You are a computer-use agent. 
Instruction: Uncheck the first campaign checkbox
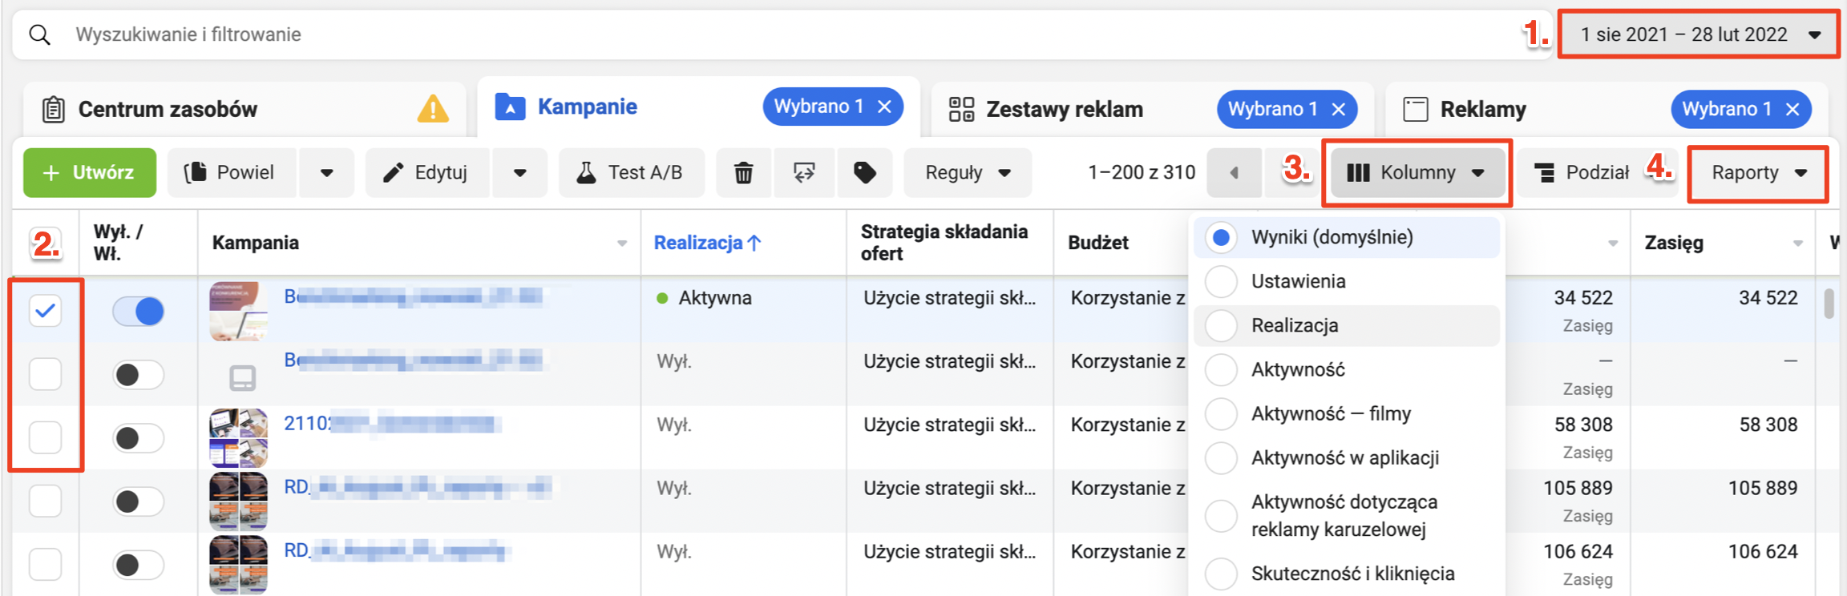point(46,310)
